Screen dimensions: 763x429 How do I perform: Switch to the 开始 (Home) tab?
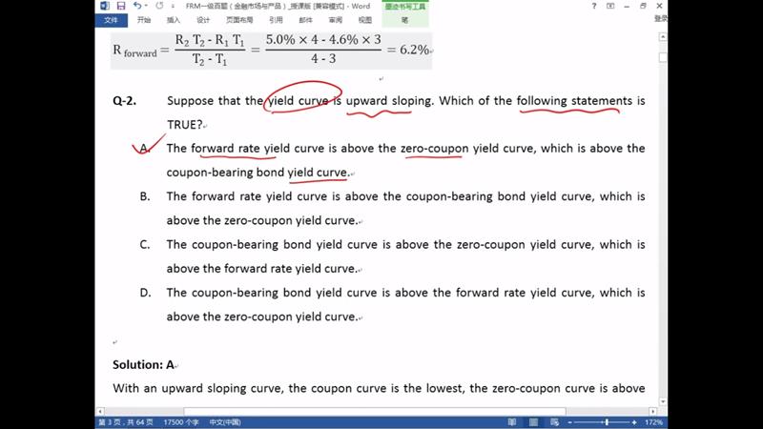click(144, 20)
